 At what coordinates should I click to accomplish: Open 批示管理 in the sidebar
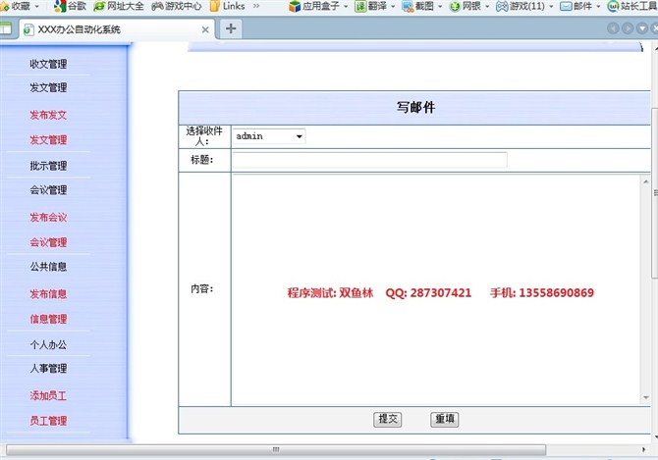[x=48, y=166]
